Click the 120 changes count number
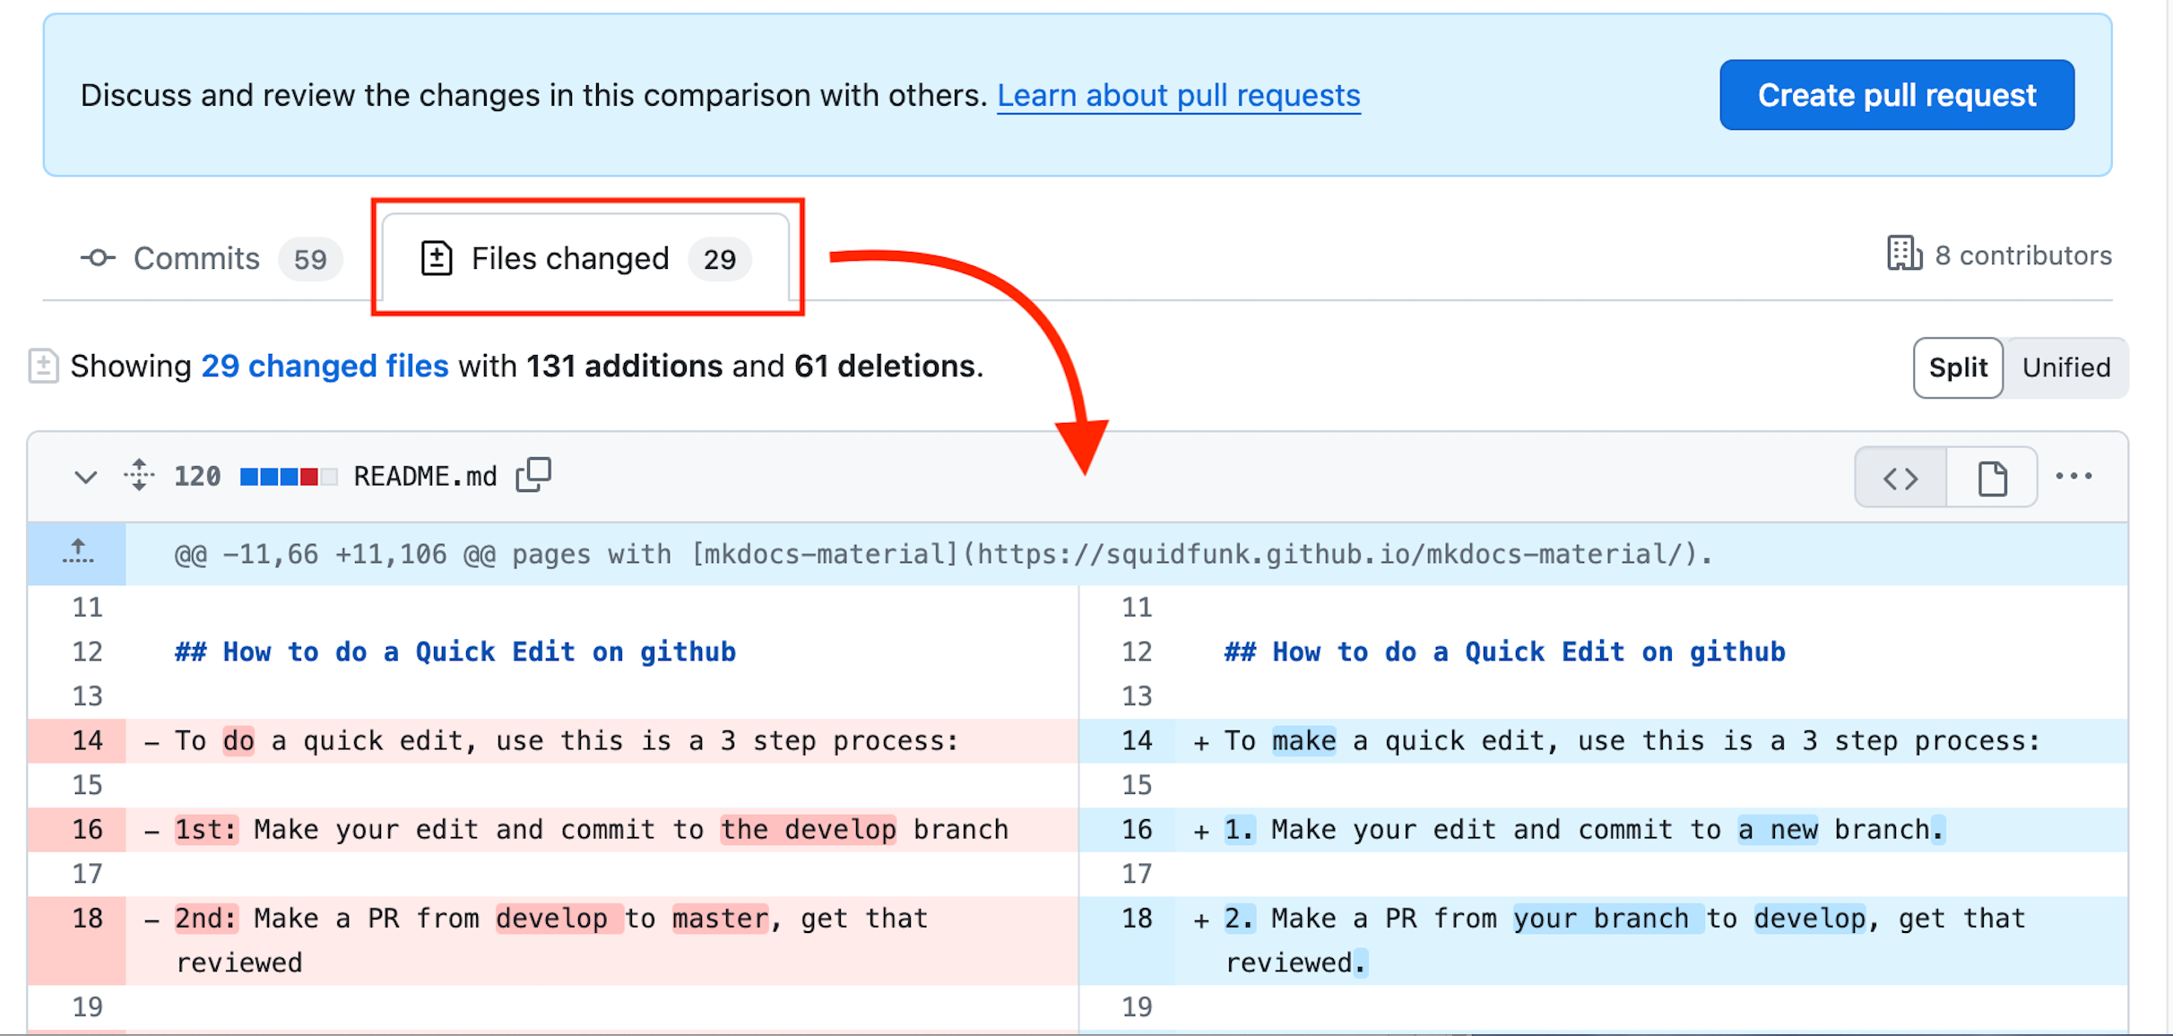The image size is (2173, 1036). point(197,476)
